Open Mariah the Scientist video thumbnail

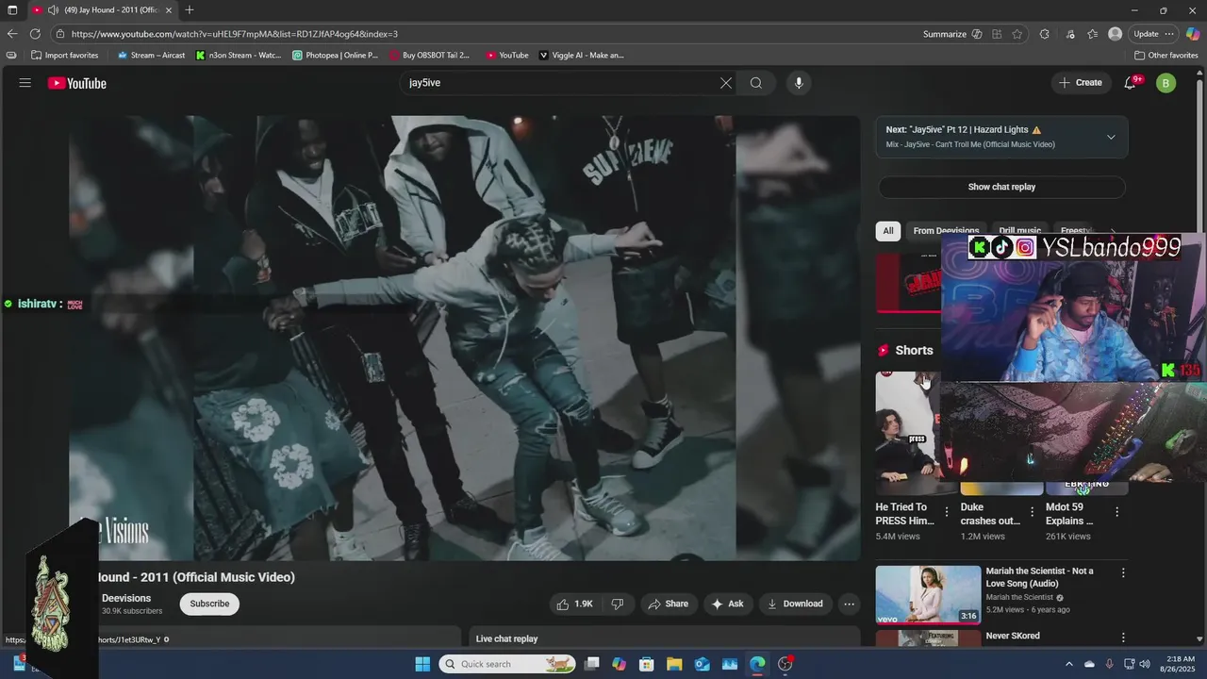pyautogui.click(x=928, y=594)
